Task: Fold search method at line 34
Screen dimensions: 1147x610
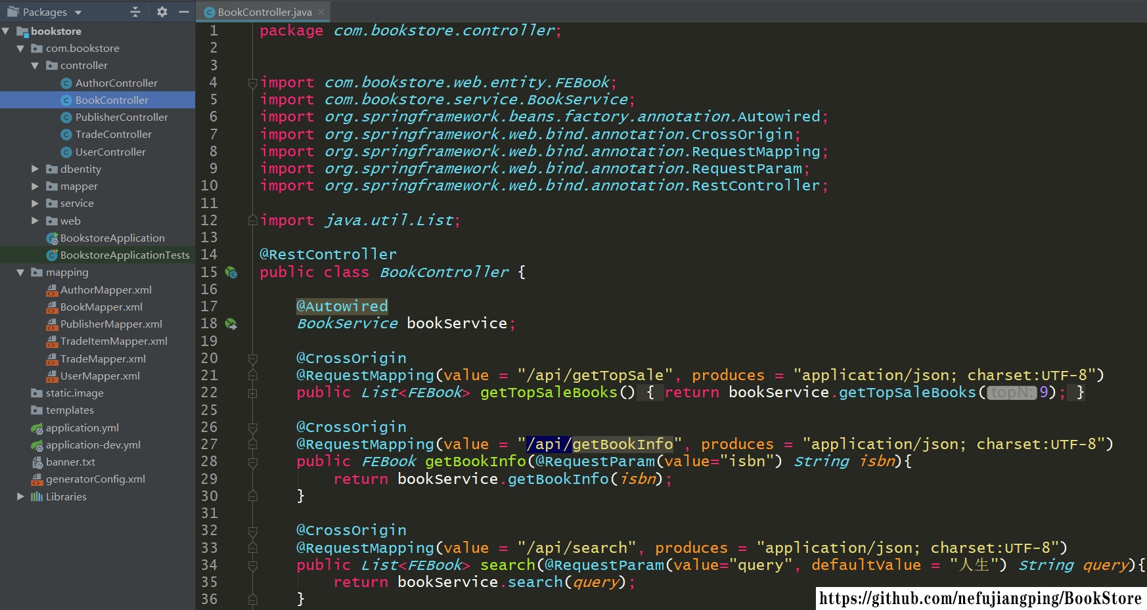Action: pos(252,565)
